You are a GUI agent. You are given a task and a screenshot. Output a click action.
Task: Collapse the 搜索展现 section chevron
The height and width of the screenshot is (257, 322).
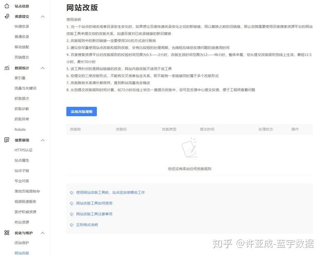(43, 140)
